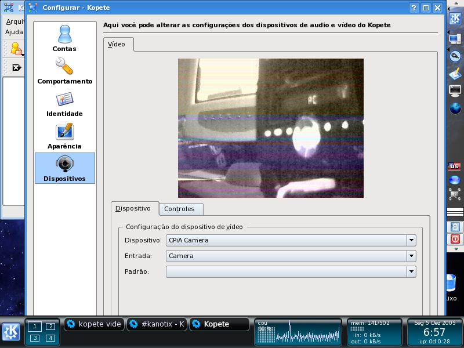Click the pencil notepad icon in side panel
This screenshot has width=464, height=348.
pyautogui.click(x=455, y=73)
